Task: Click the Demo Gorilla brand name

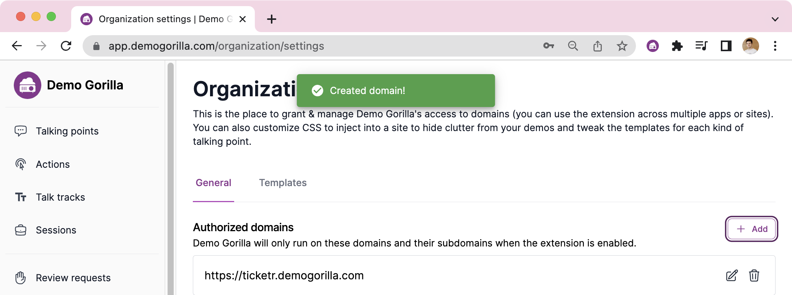Action: 85,85
